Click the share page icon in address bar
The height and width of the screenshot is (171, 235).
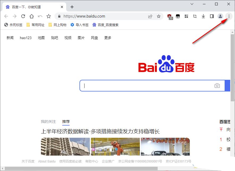150,16
